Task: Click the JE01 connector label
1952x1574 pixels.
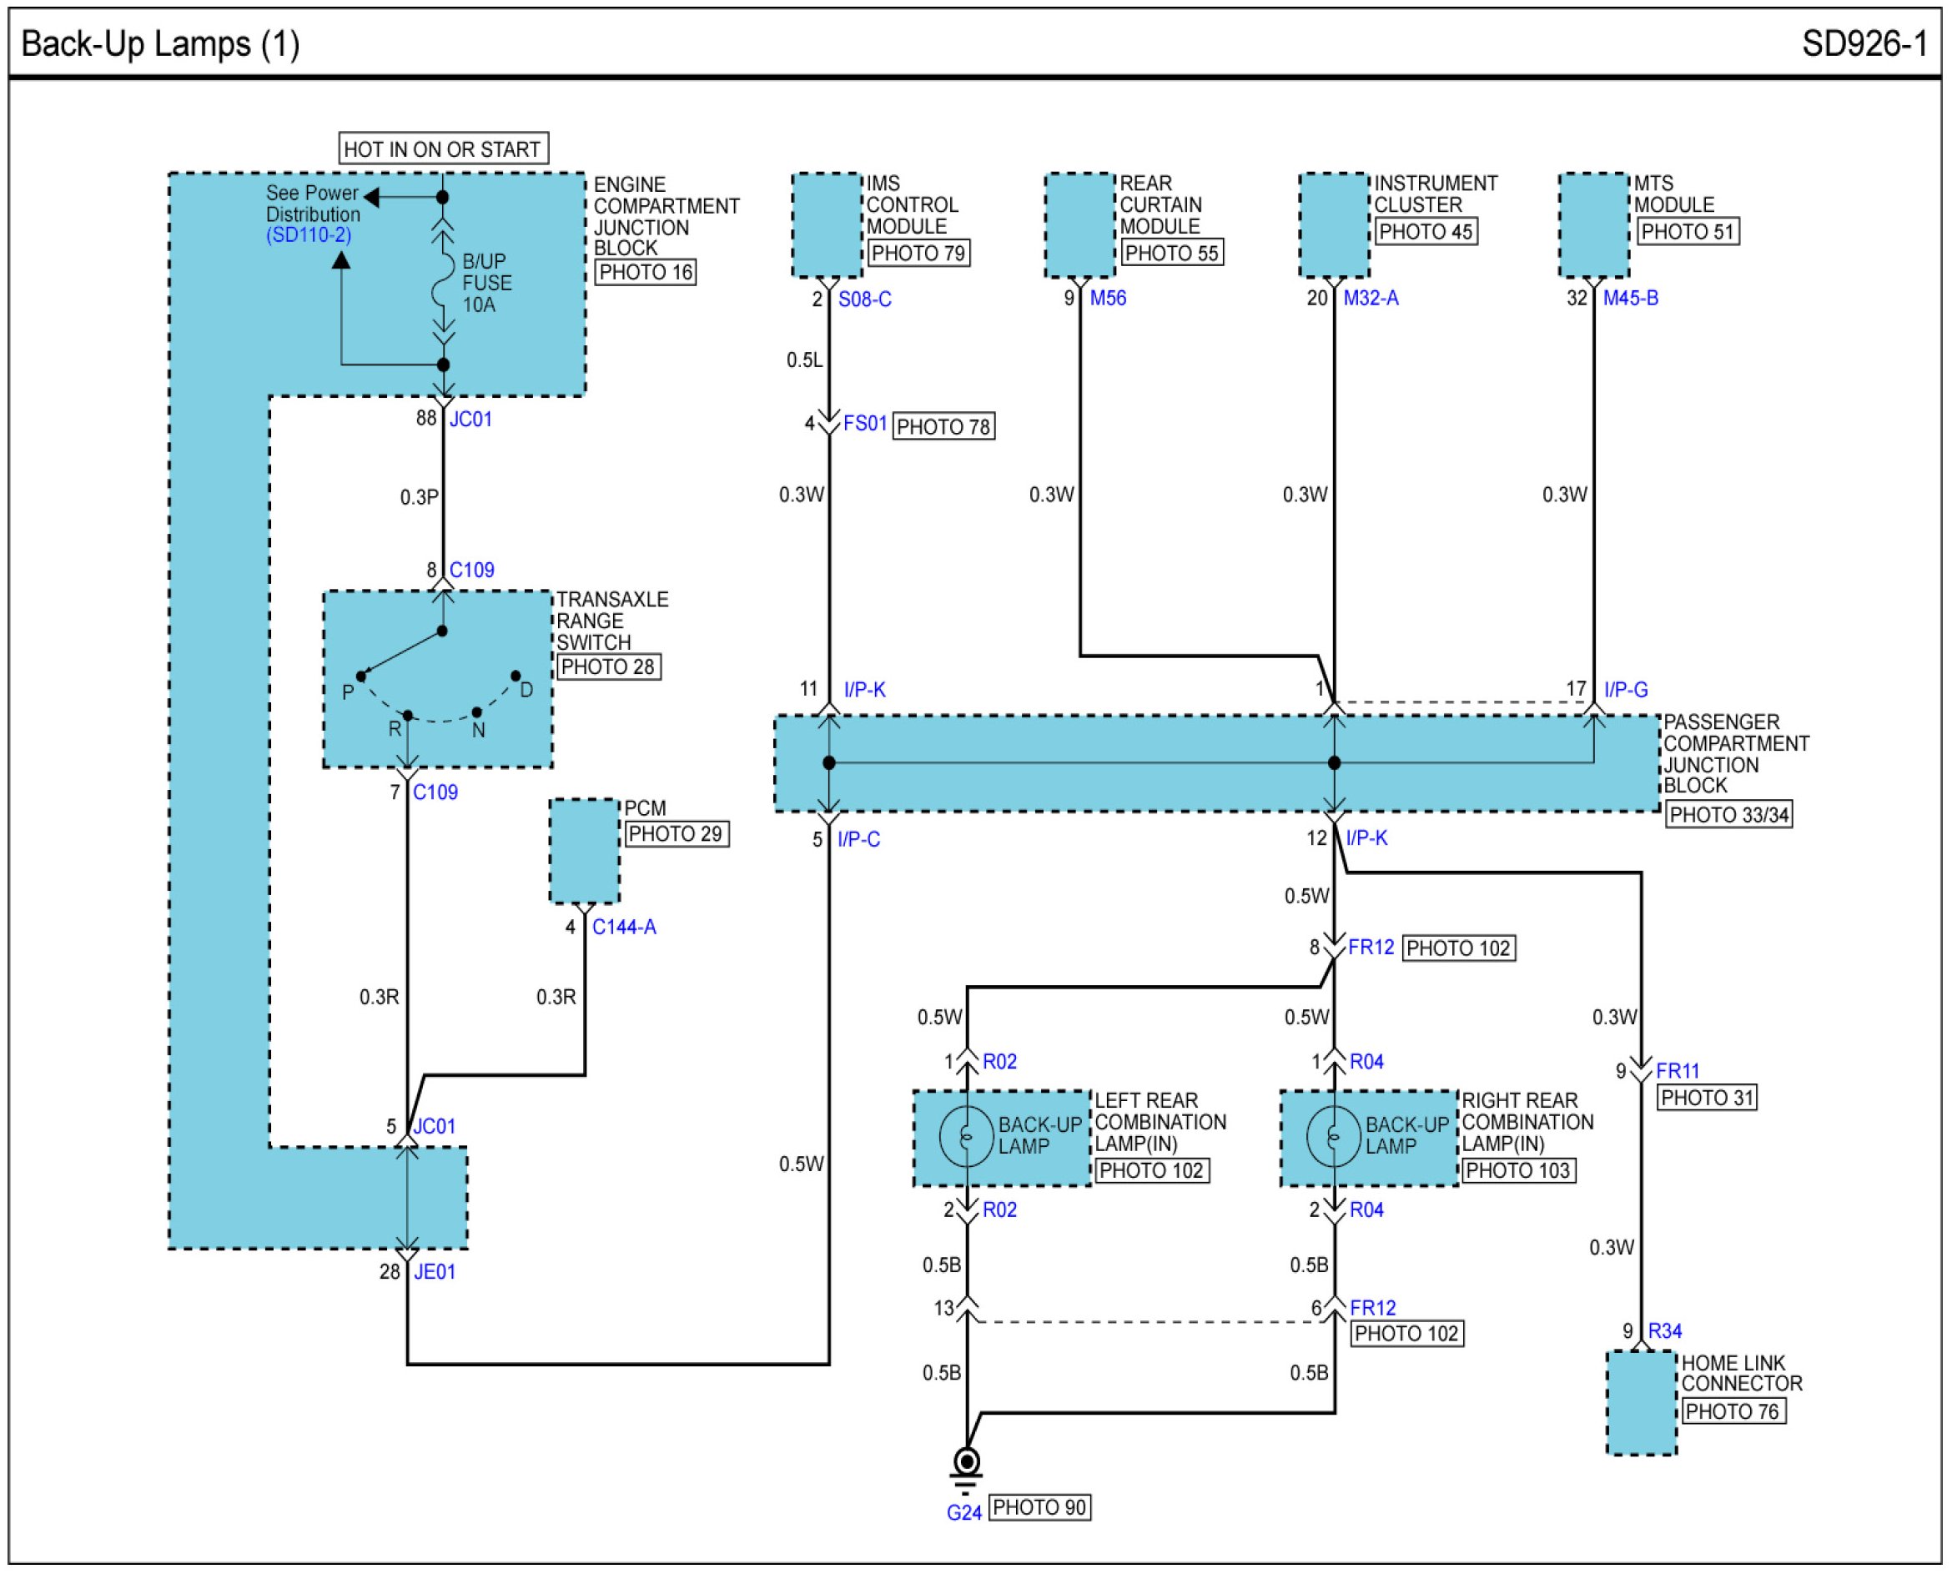Action: 435,1272
